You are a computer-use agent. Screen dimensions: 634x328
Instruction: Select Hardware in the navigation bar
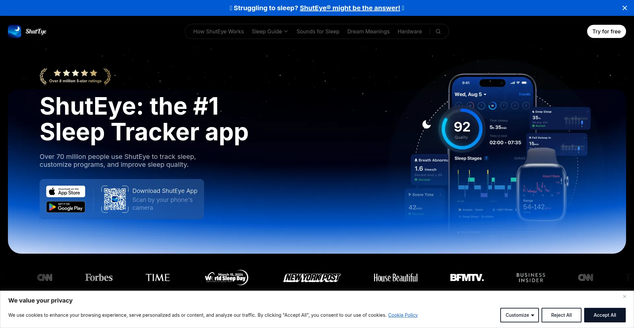(x=410, y=31)
